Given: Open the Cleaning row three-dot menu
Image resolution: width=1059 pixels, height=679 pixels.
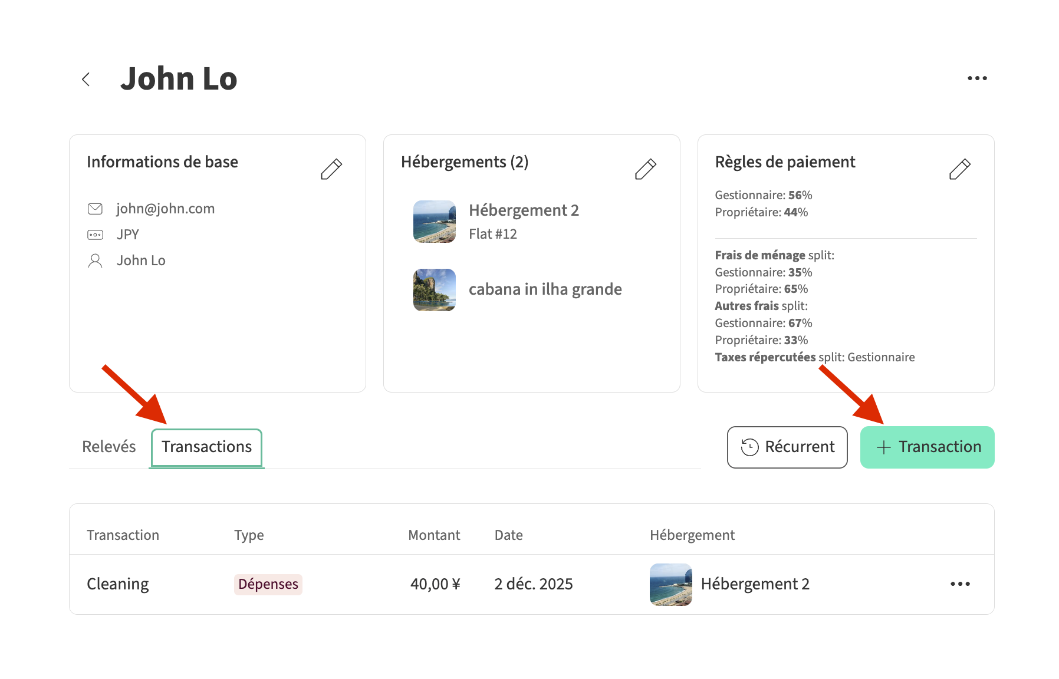Looking at the screenshot, I should pyautogui.click(x=959, y=584).
